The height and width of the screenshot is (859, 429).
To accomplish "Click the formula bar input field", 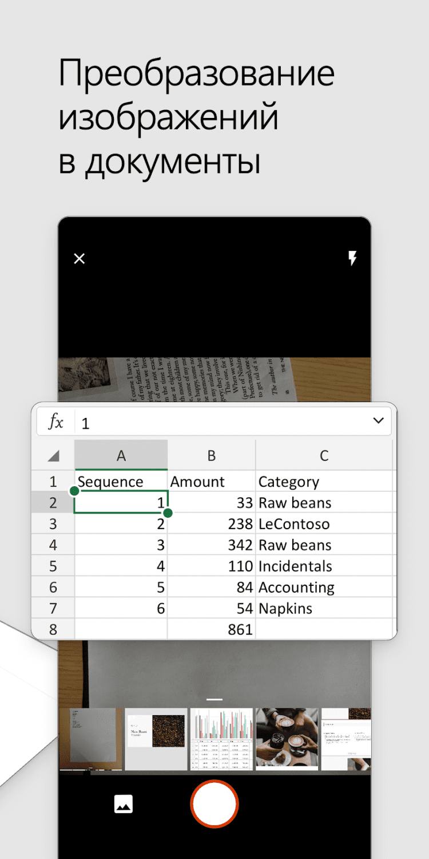I will click(223, 423).
